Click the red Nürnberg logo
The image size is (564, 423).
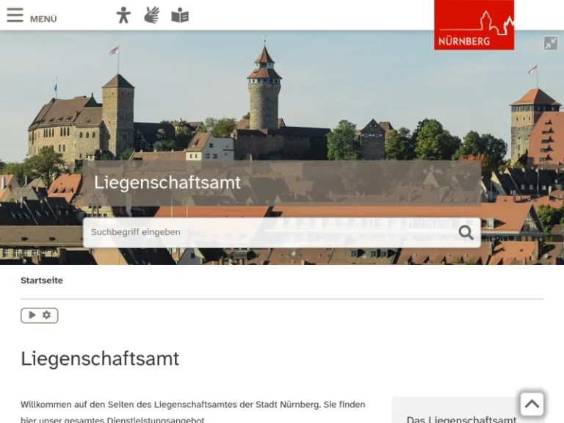click(x=474, y=25)
